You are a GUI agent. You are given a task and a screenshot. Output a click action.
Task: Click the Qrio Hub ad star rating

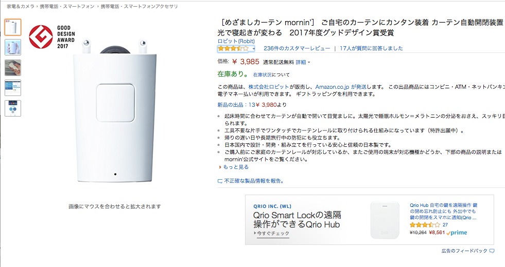click(x=425, y=224)
